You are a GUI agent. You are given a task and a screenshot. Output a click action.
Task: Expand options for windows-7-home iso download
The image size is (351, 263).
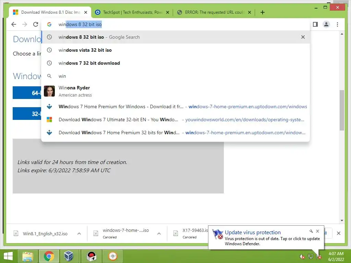159,234
